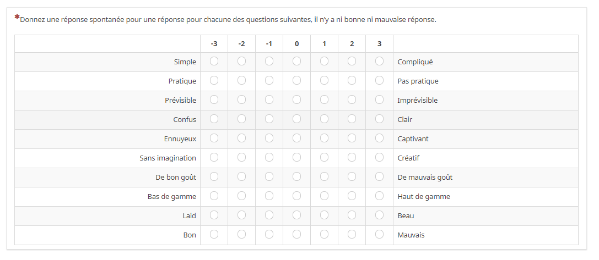Select -3 for the Simple–Compliqué row

pyautogui.click(x=214, y=62)
